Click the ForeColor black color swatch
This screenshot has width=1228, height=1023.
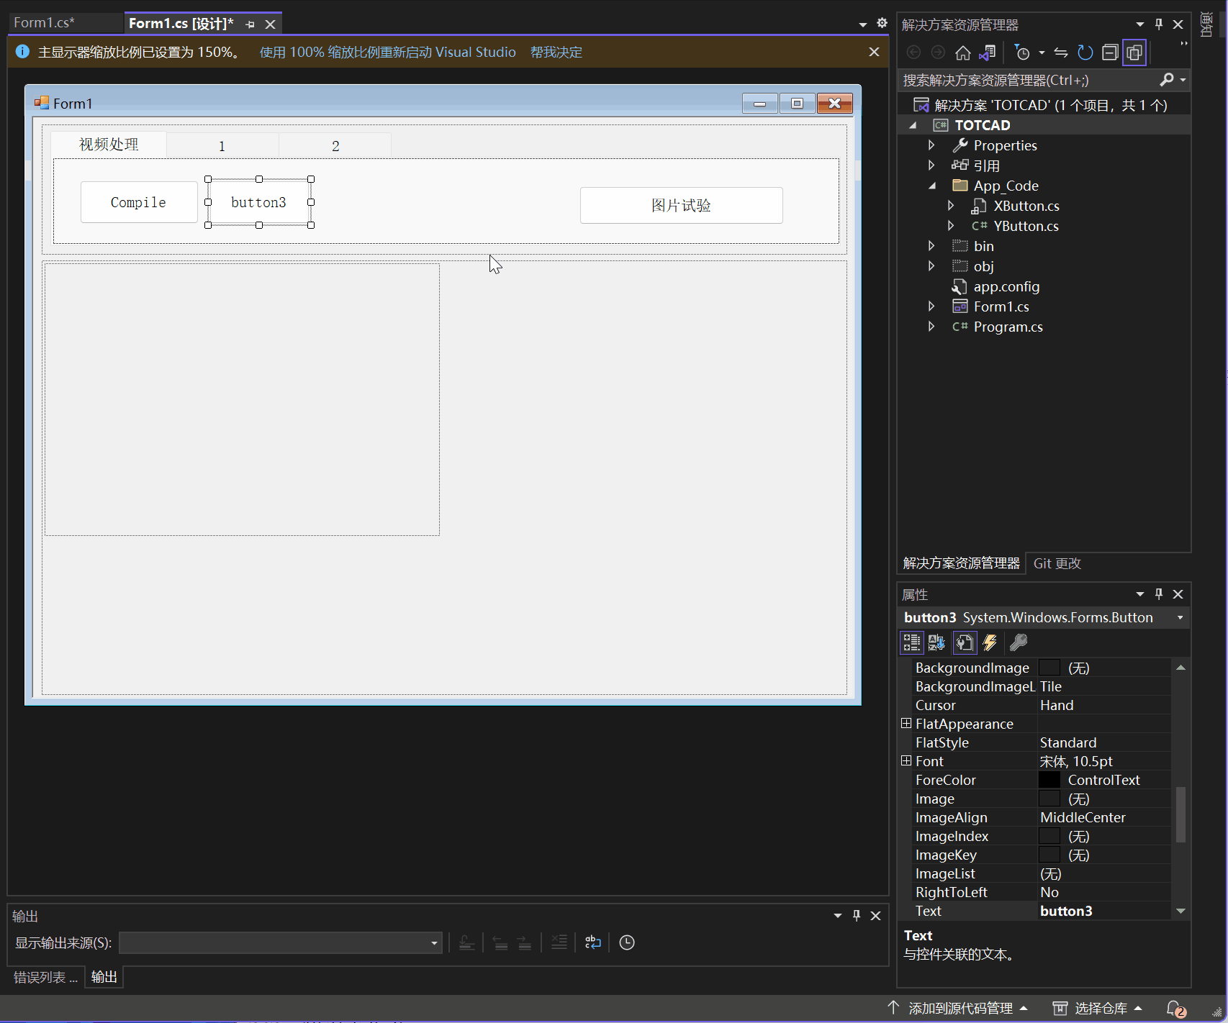coord(1049,780)
